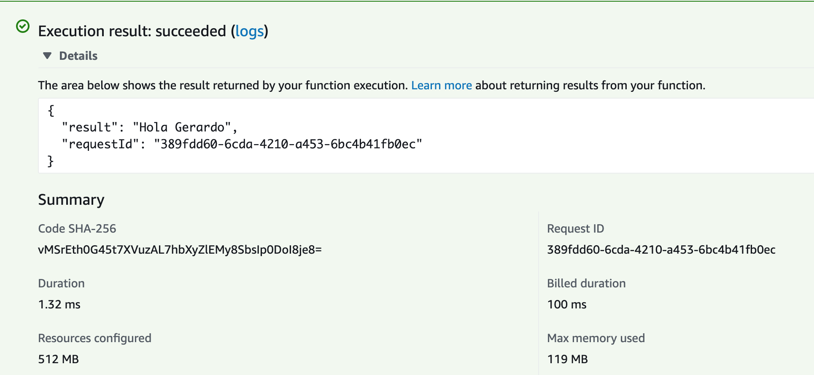Click the Request ID label

pos(575,229)
